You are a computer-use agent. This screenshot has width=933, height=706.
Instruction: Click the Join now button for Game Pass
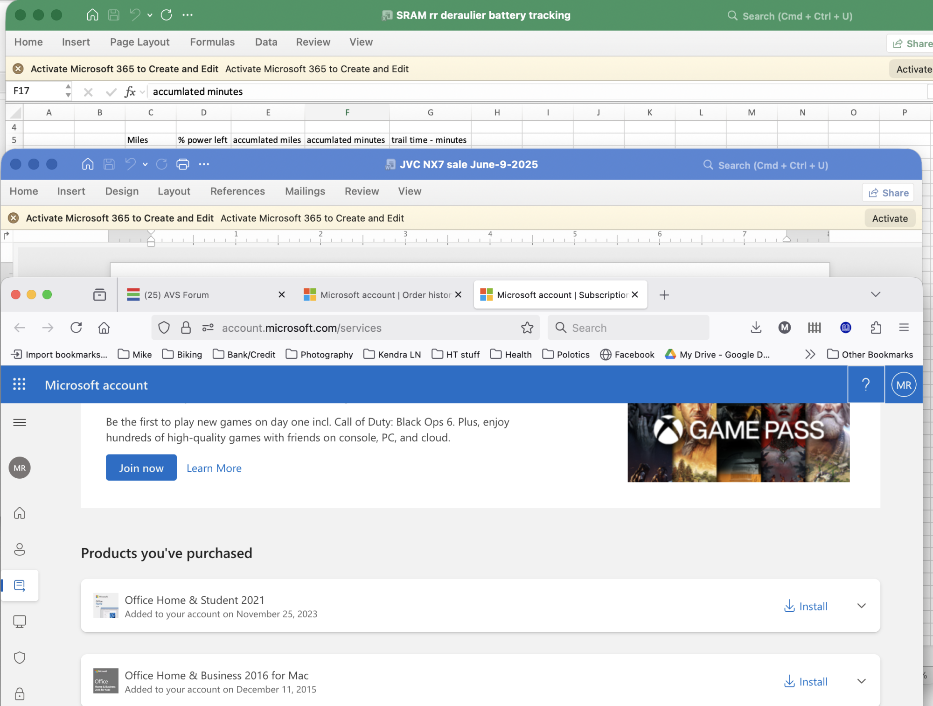[x=141, y=468]
